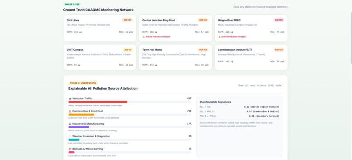Image resolution: width=352 pixels, height=160 pixels.
Task: Click the Active Pollution Hotspot text on Central Junction
Action: point(158,37)
